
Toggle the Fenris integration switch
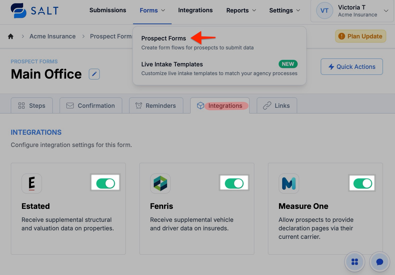[234, 183]
